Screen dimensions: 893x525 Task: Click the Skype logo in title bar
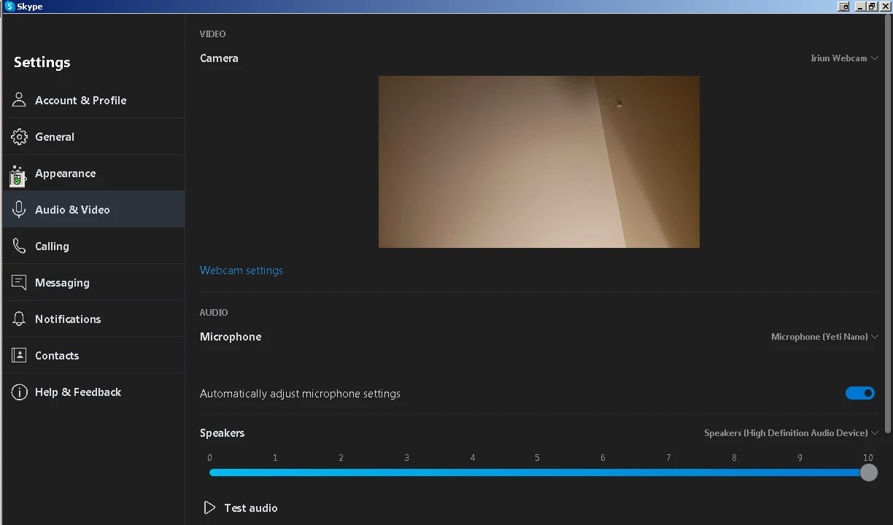pos(9,6)
